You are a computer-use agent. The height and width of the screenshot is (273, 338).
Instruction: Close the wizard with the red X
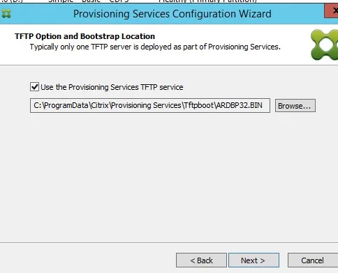(332, 10)
